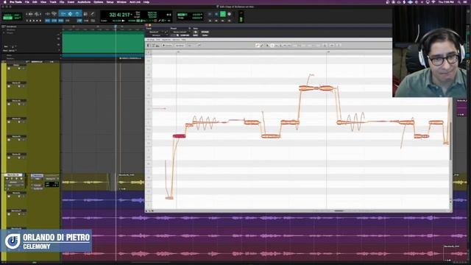Click the Wi-Fi icon in macOS menu bar

coord(433,1)
